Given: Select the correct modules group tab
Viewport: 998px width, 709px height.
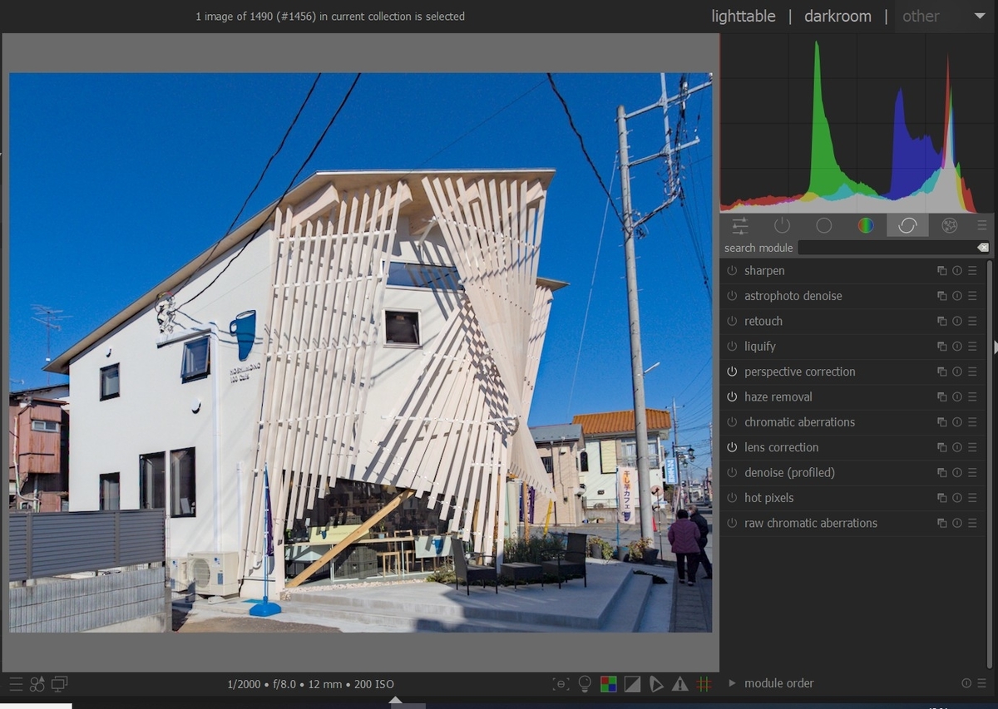Looking at the screenshot, I should pyautogui.click(x=907, y=225).
